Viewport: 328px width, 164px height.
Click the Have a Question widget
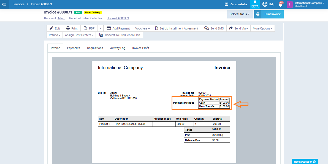[x=305, y=162]
